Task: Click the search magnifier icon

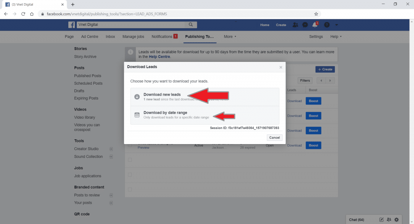Action: (x=191, y=25)
